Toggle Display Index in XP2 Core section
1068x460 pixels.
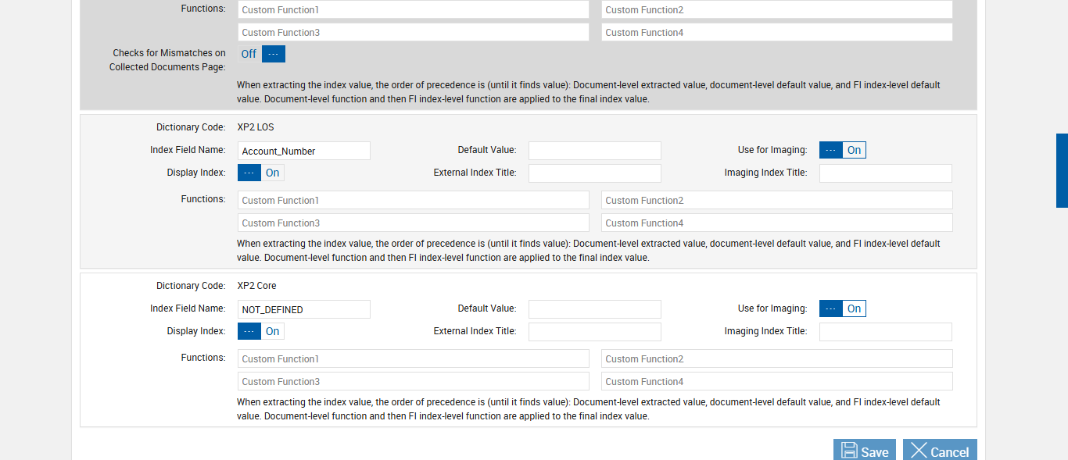pos(260,331)
